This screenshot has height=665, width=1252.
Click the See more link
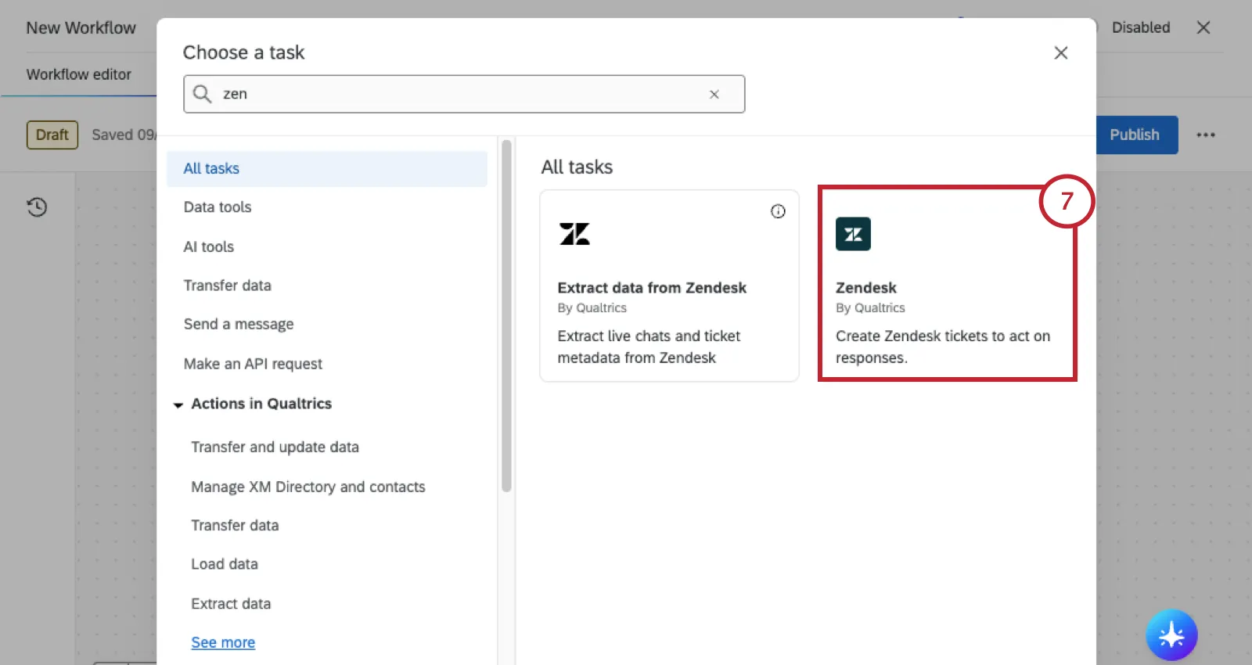223,642
